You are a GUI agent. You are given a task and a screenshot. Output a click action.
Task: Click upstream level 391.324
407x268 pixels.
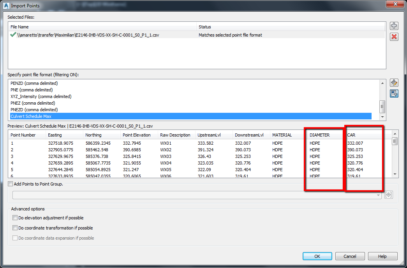tap(206, 150)
